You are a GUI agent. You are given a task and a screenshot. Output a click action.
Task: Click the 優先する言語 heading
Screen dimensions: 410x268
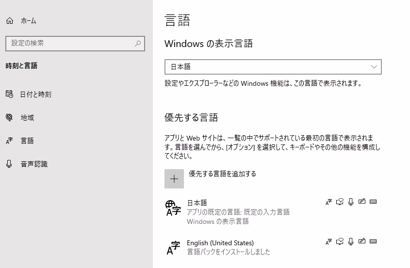(x=191, y=118)
